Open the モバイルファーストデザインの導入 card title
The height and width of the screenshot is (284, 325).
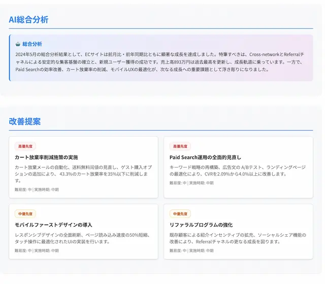(53, 225)
